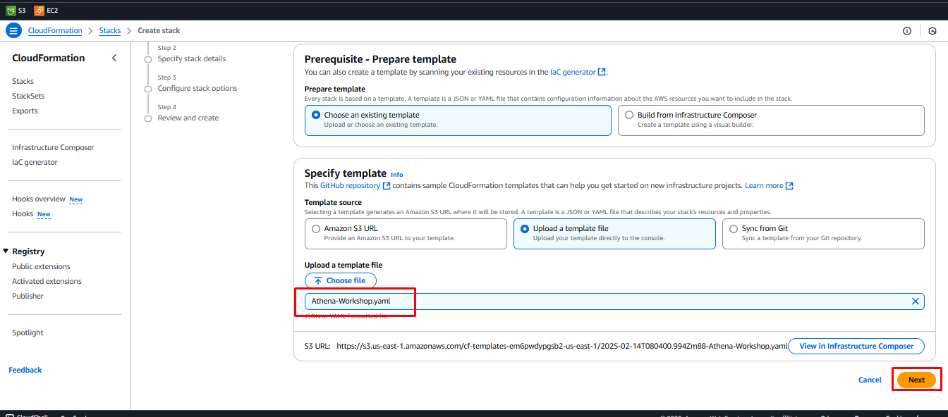Select the Build from Infrastructure Composer option
This screenshot has width=948, height=417.
pyautogui.click(x=629, y=115)
